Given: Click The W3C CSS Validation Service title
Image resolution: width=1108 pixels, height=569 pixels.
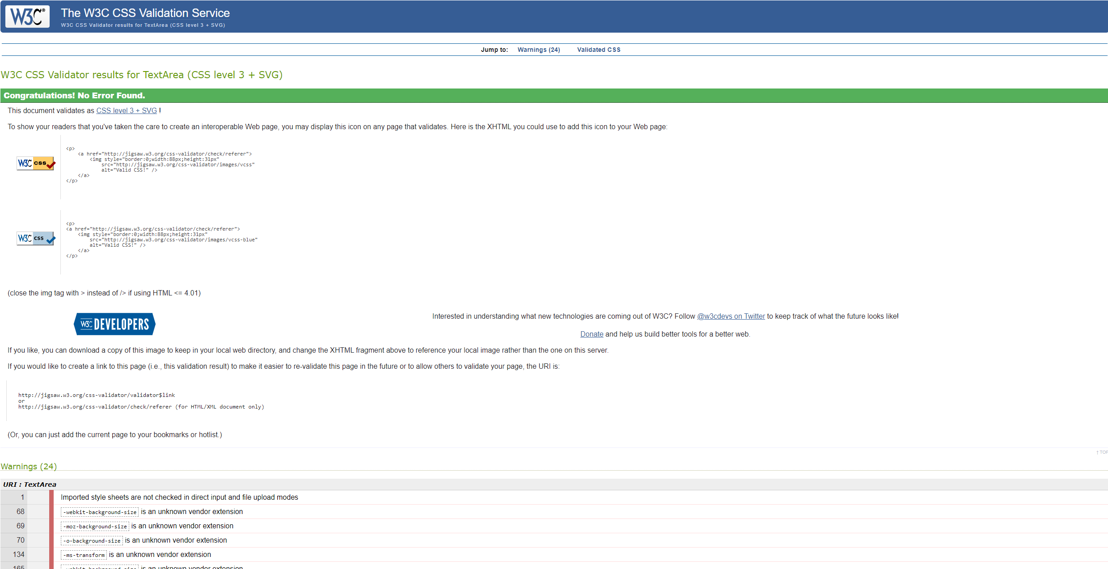Looking at the screenshot, I should [x=145, y=13].
